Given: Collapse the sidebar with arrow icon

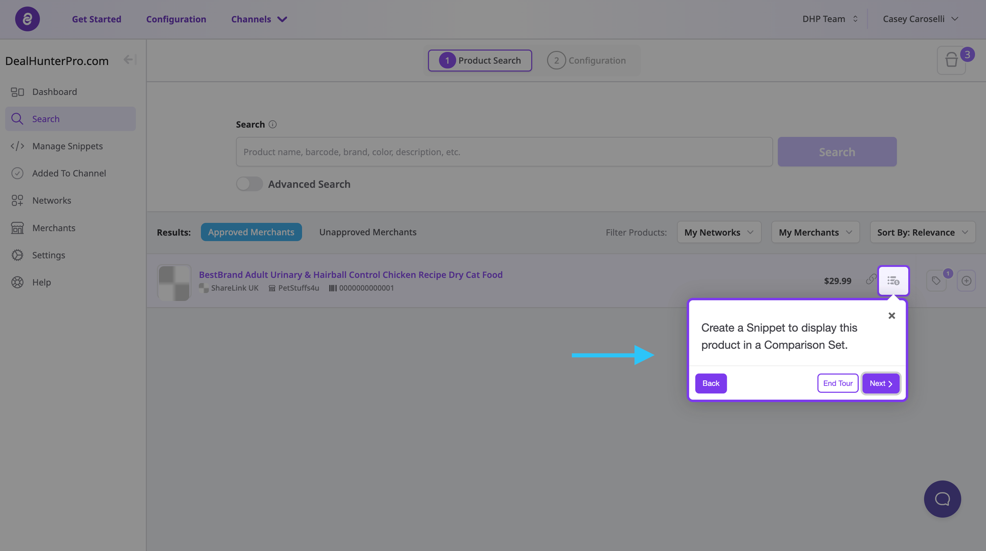Looking at the screenshot, I should pos(129,60).
